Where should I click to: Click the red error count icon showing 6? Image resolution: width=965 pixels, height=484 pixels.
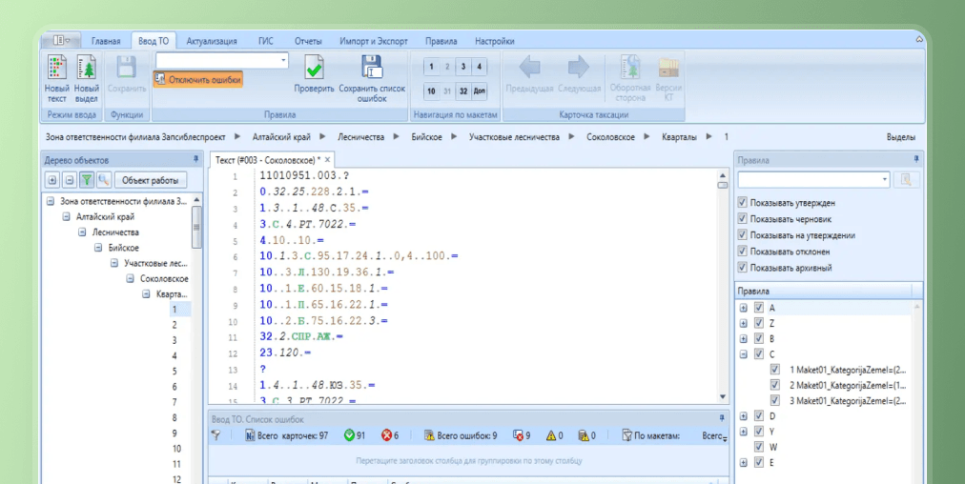[x=386, y=435]
